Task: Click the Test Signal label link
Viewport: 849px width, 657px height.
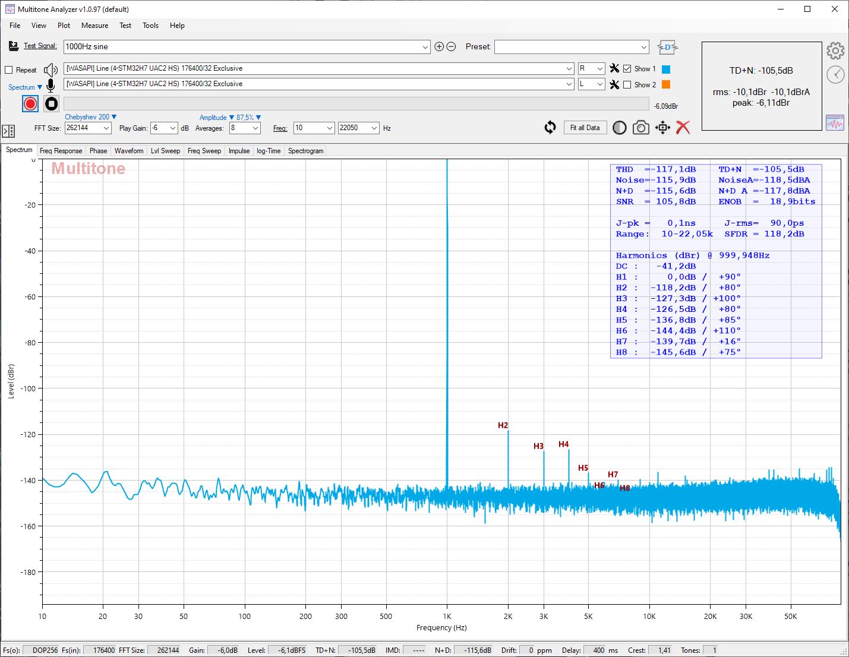Action: coord(40,46)
